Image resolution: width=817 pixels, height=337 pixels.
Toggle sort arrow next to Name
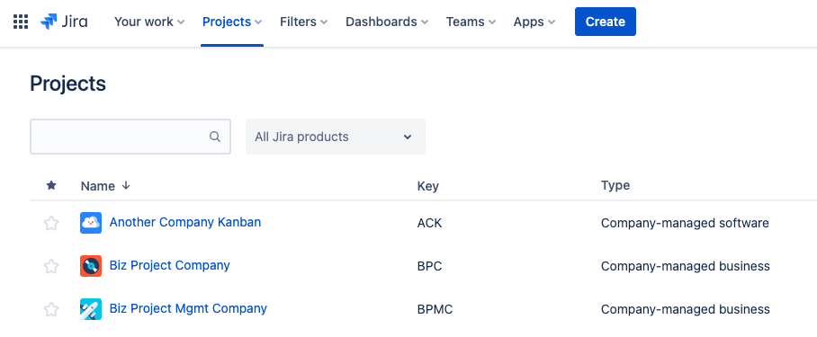(126, 186)
